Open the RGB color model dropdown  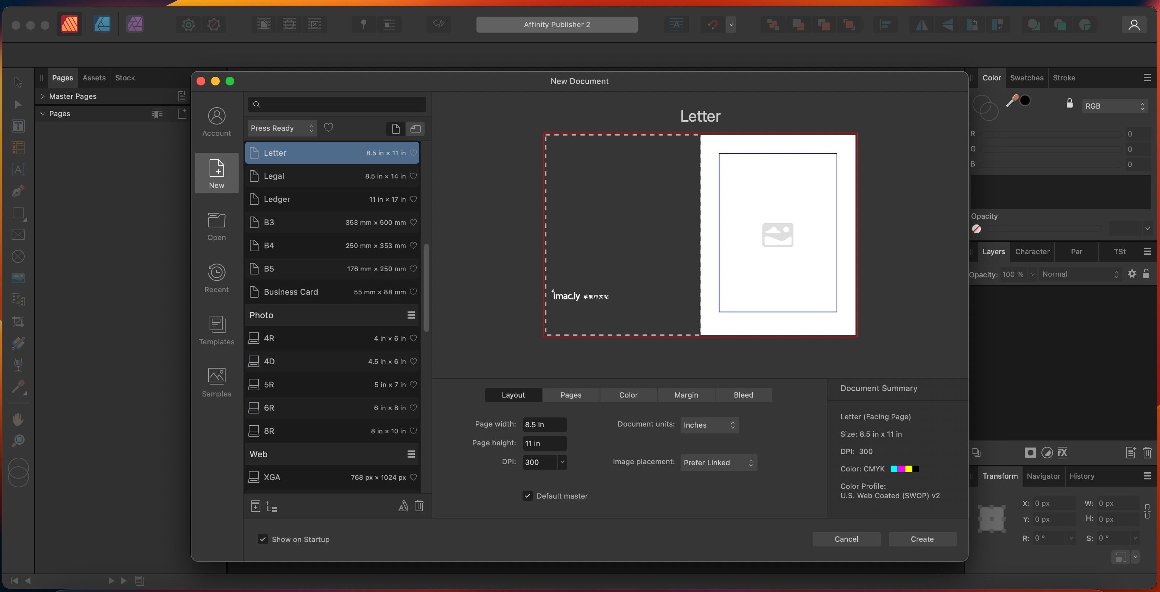(x=1115, y=106)
